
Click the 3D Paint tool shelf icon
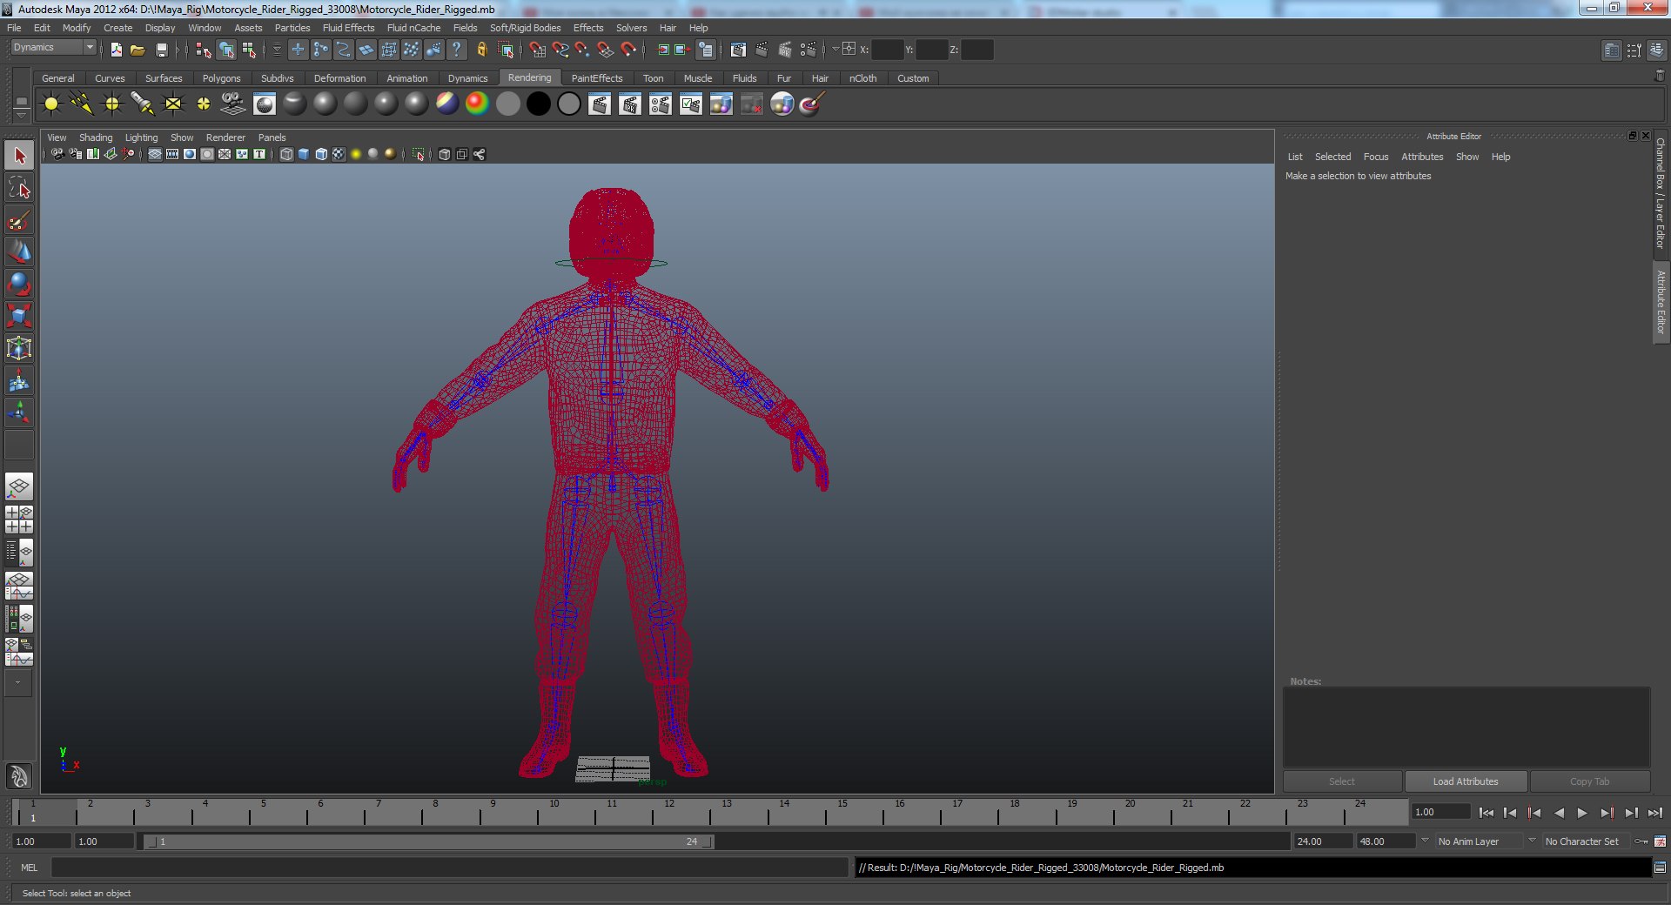pos(811,104)
